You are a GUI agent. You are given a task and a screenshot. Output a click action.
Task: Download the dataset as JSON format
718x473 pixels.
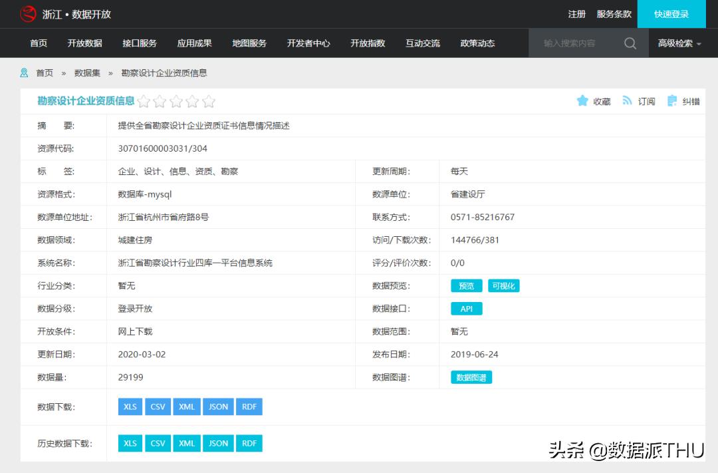point(218,406)
